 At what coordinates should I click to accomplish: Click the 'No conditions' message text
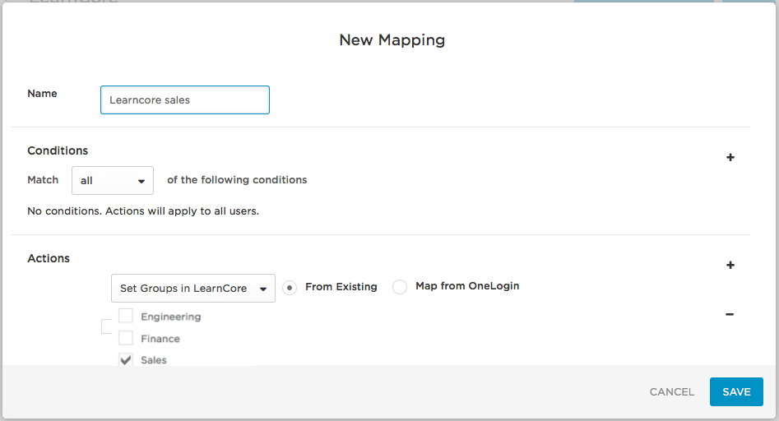(143, 211)
